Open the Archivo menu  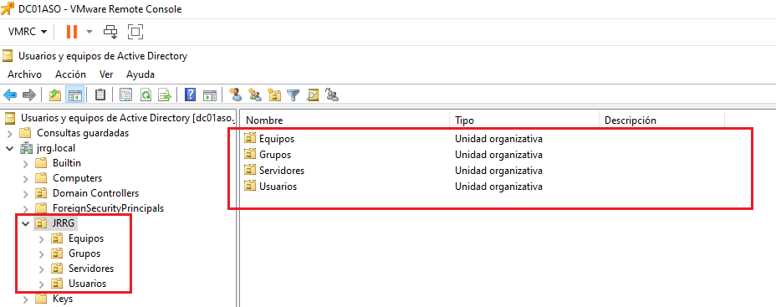click(x=24, y=74)
